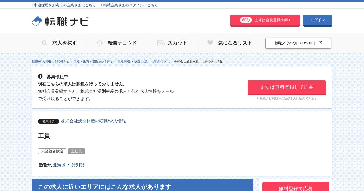Open 転職ノウハウ[JOBSHIL] button

click(x=298, y=43)
